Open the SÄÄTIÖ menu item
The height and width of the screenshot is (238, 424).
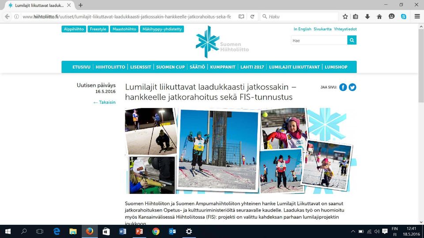pos(197,67)
